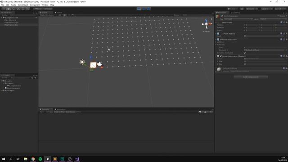Open the Create dropdown in the Hierarchy
288x162 pixels.
click(4, 15)
